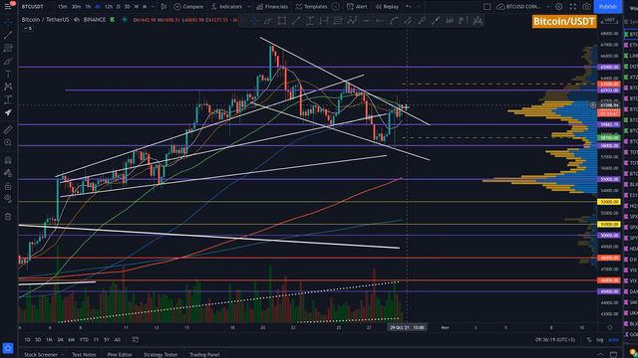Viewport: 638px width, 358px height.
Task: Open the Text Notes tab
Action: click(84, 354)
